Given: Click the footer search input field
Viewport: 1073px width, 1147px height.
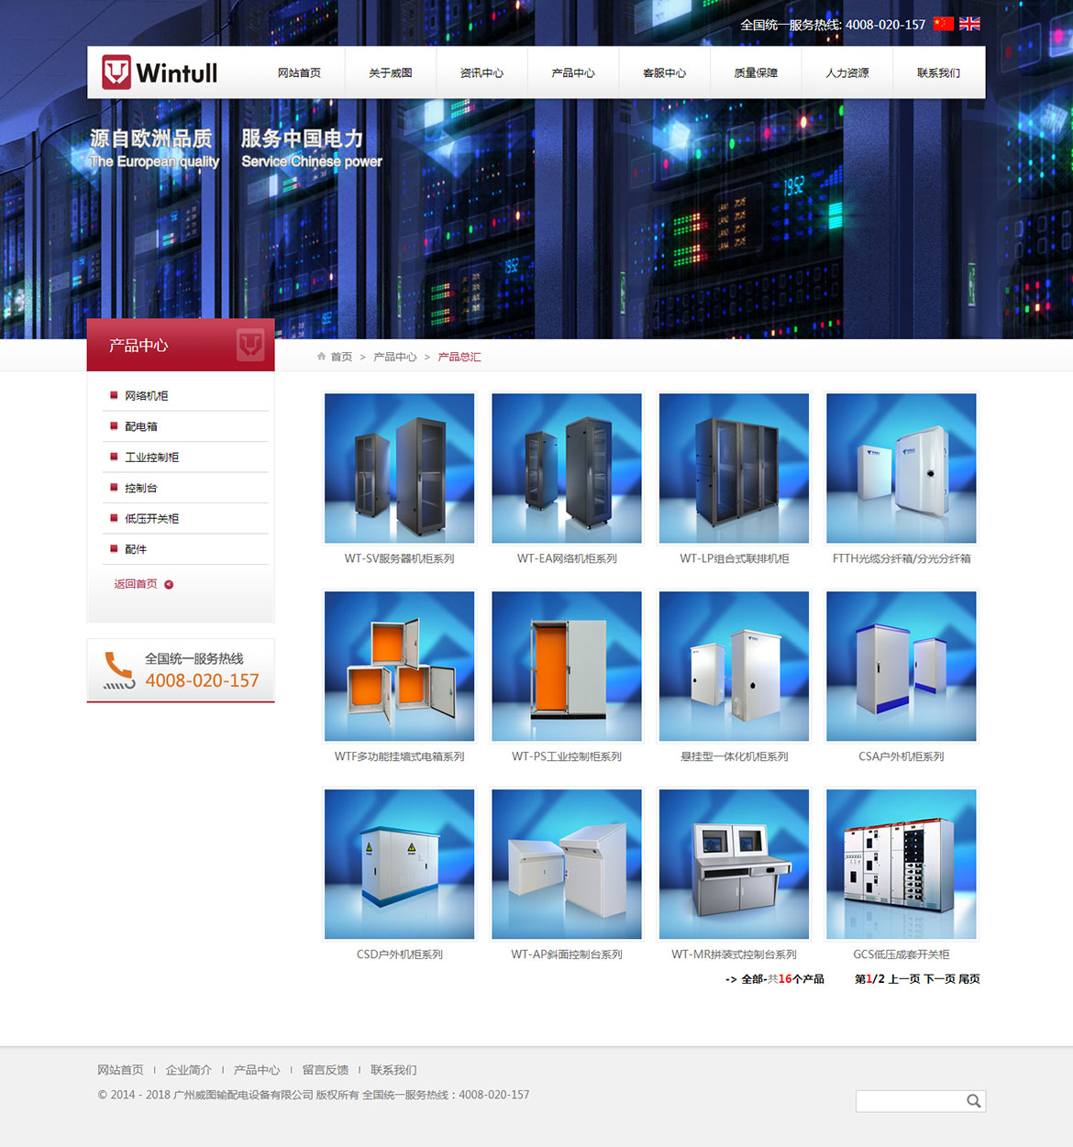Looking at the screenshot, I should [909, 1101].
